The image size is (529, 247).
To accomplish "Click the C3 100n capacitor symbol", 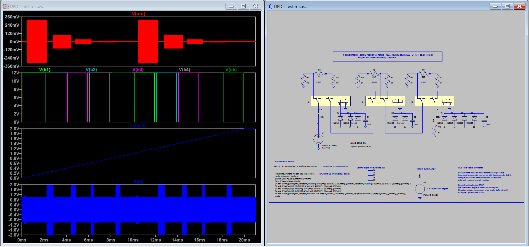I will click(x=484, y=120).
